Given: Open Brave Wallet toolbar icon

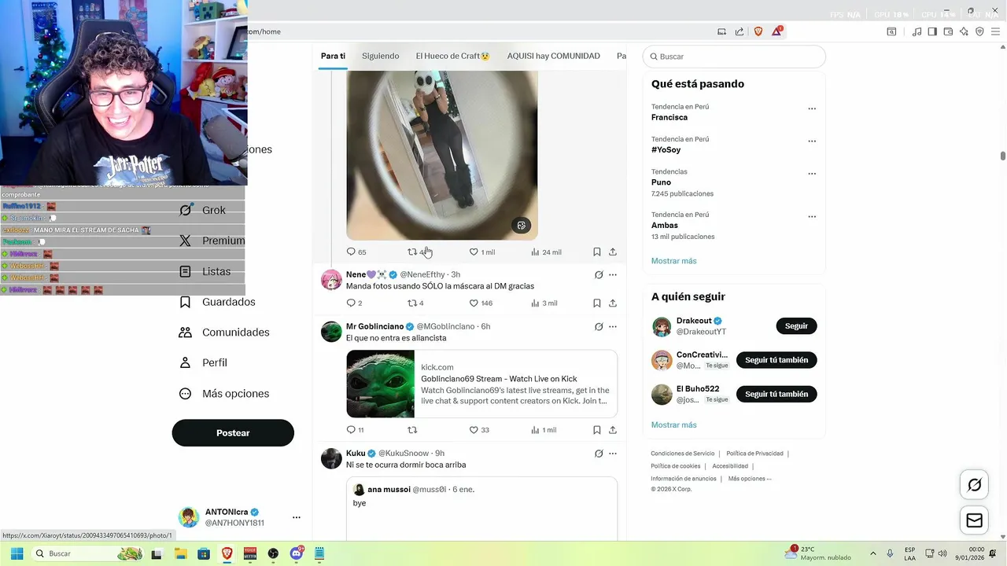Looking at the screenshot, I should [948, 31].
